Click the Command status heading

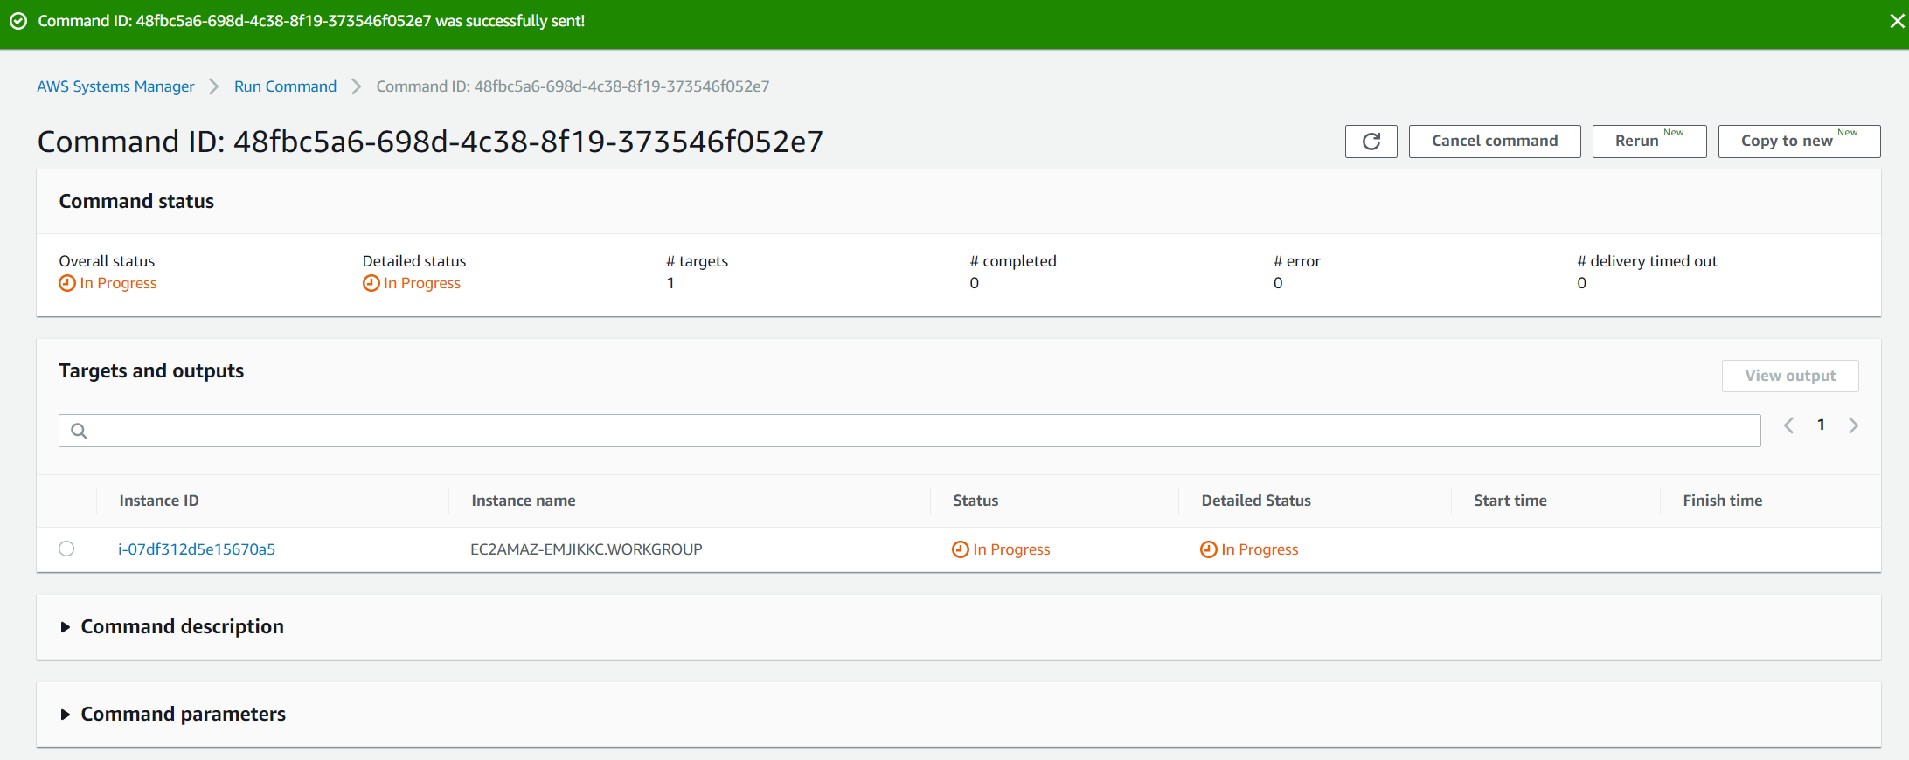(136, 202)
